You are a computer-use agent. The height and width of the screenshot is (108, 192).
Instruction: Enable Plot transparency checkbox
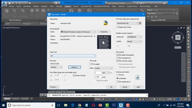pyautogui.click(x=118, y=58)
